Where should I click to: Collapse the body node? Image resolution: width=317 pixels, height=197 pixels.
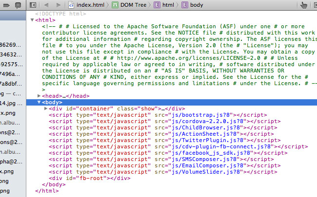[x=39, y=102]
